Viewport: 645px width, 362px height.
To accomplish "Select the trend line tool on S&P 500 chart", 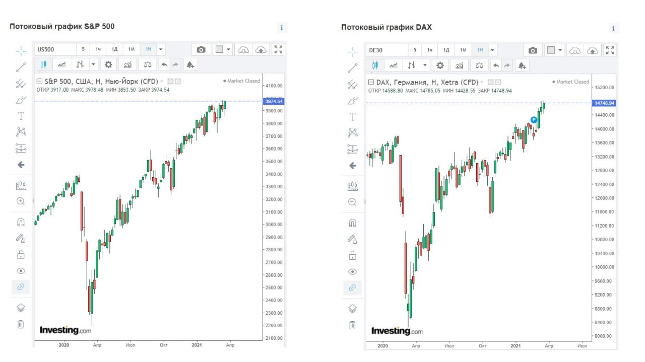I will [21, 67].
